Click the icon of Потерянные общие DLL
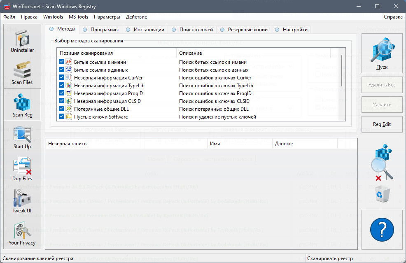Screen dimensions: 406x263 click(x=69, y=109)
